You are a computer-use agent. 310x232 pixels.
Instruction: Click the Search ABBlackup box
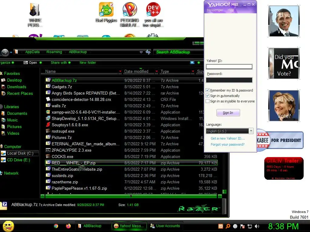coord(179,52)
